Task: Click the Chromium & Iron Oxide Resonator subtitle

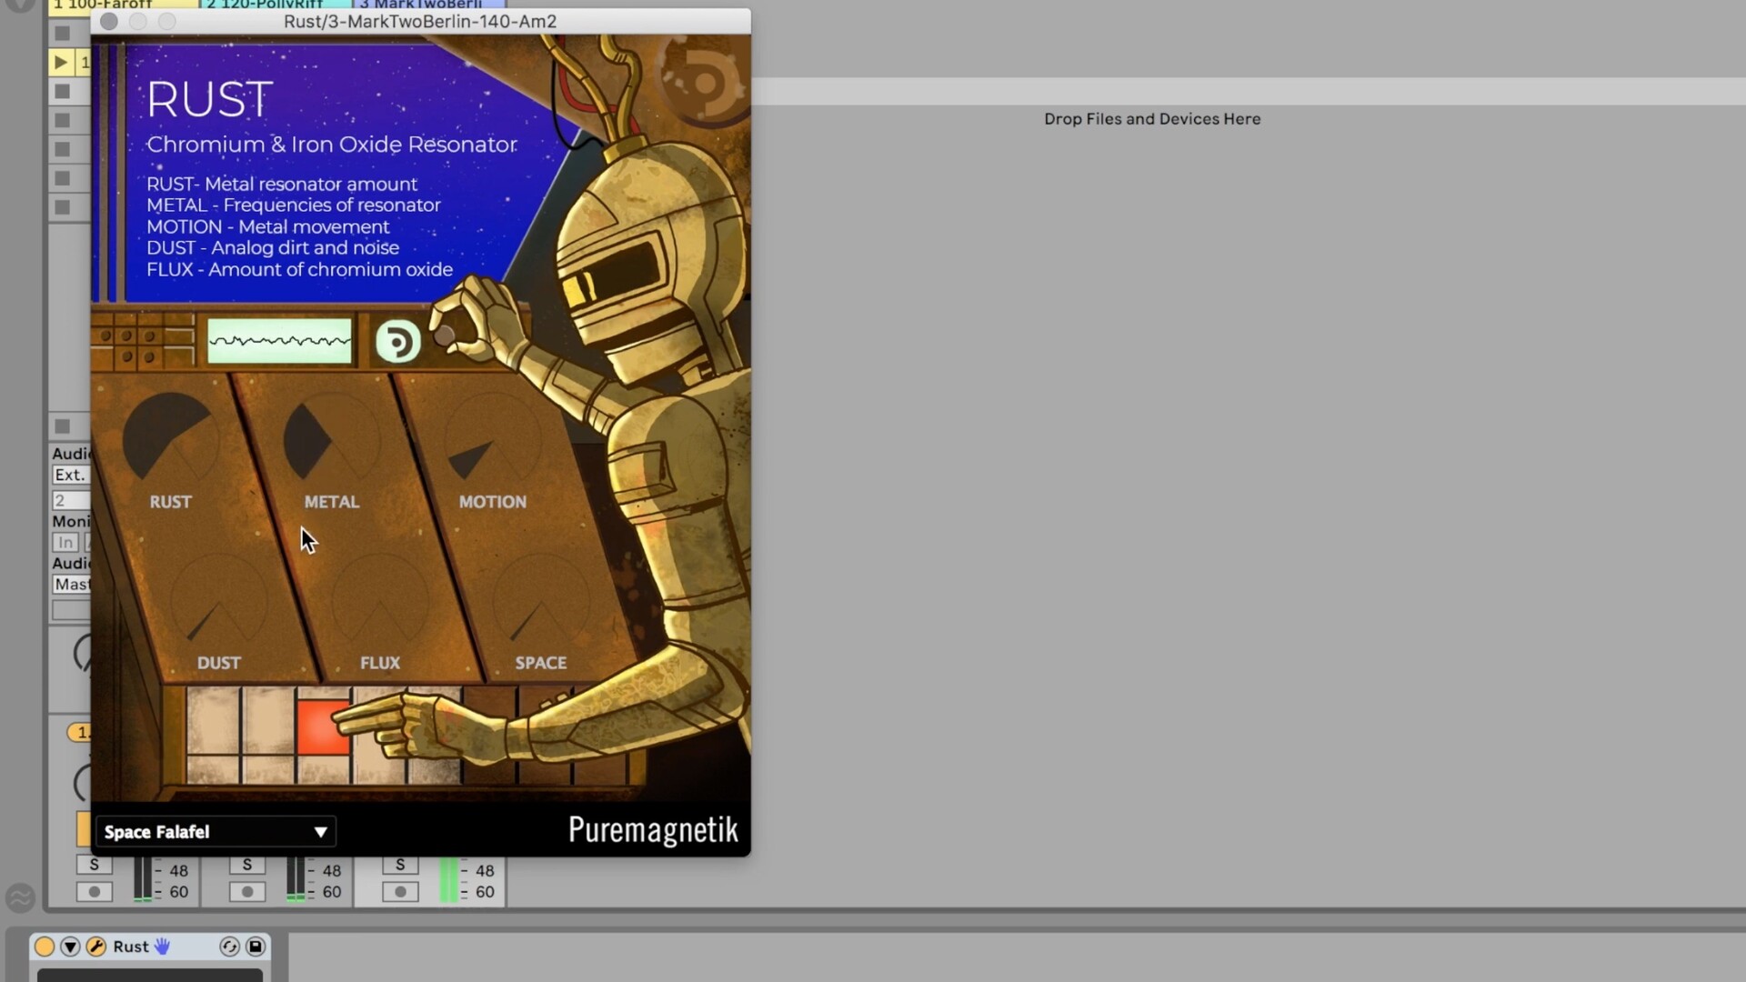Action: click(332, 145)
